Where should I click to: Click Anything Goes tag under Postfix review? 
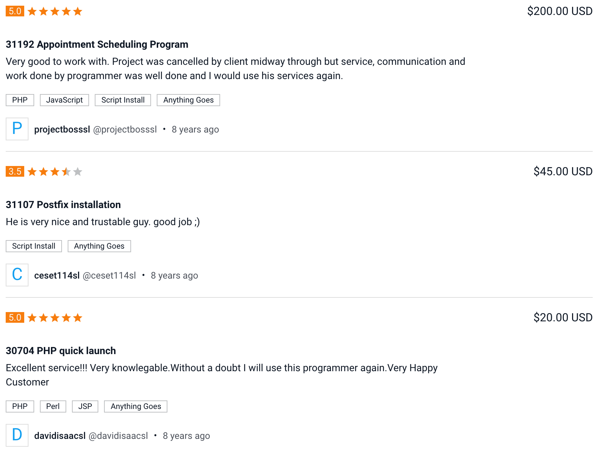[99, 246]
